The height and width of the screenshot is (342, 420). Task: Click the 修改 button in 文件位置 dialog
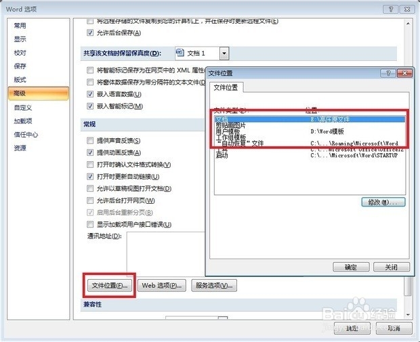383,202
